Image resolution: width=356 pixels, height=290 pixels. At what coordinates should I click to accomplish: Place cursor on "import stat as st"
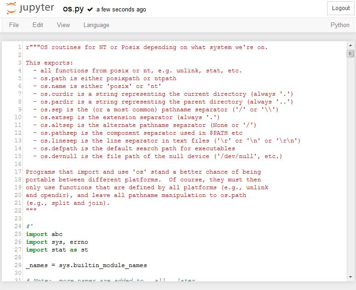click(57, 250)
